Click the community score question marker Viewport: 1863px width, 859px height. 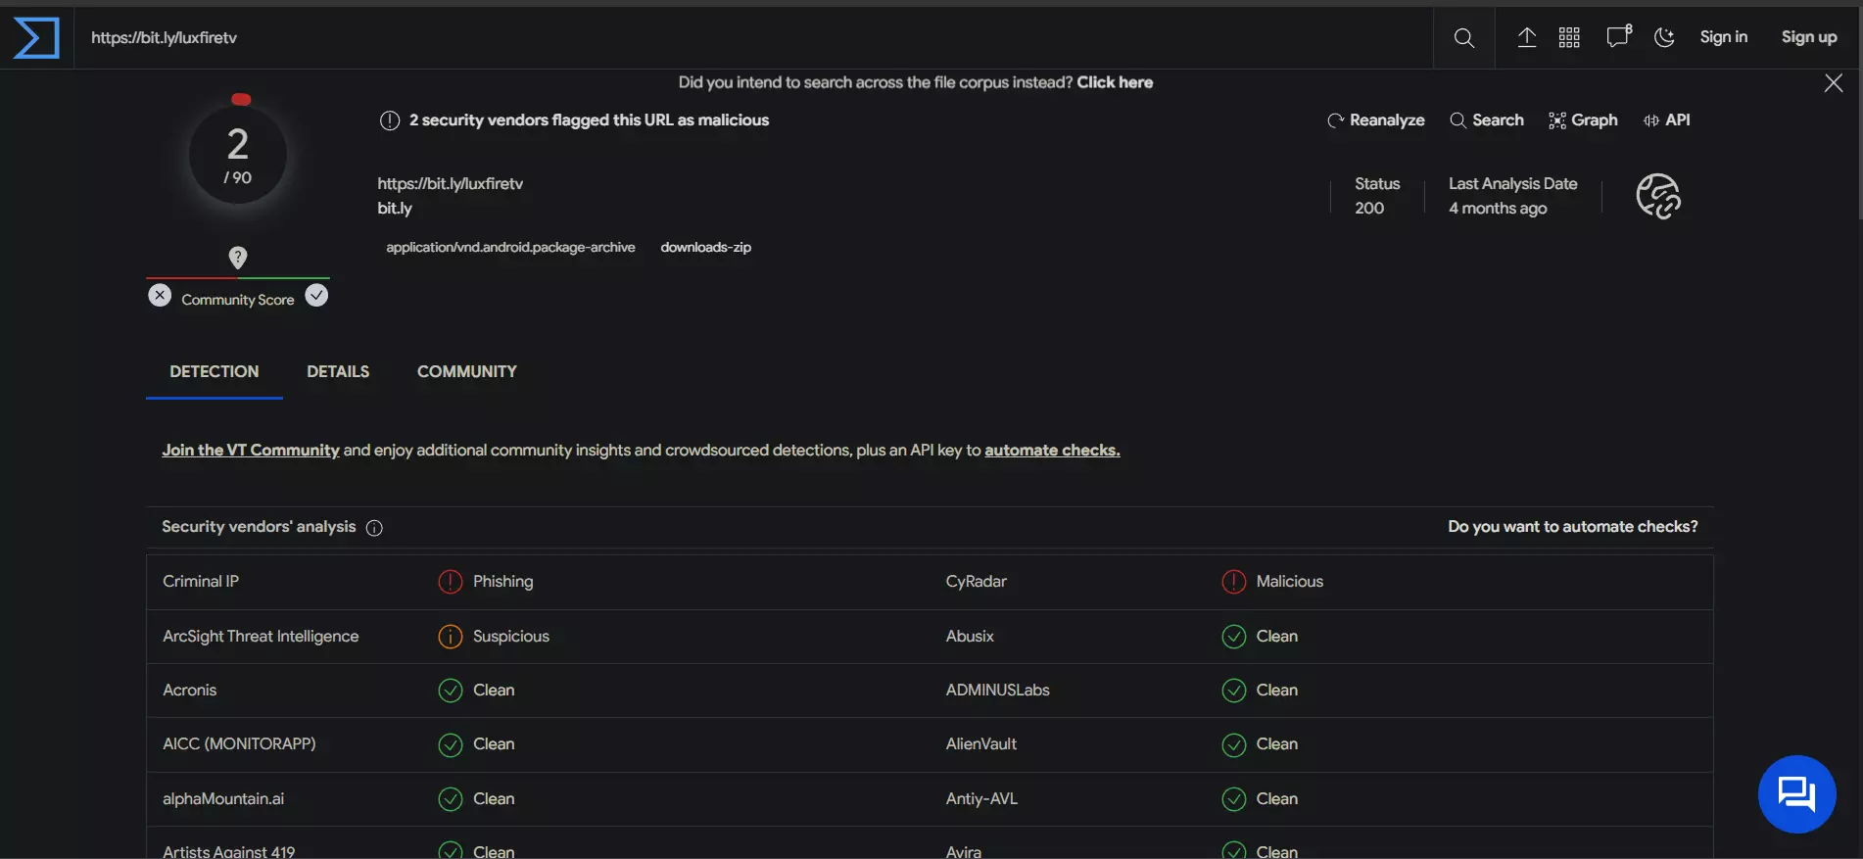[x=238, y=258]
